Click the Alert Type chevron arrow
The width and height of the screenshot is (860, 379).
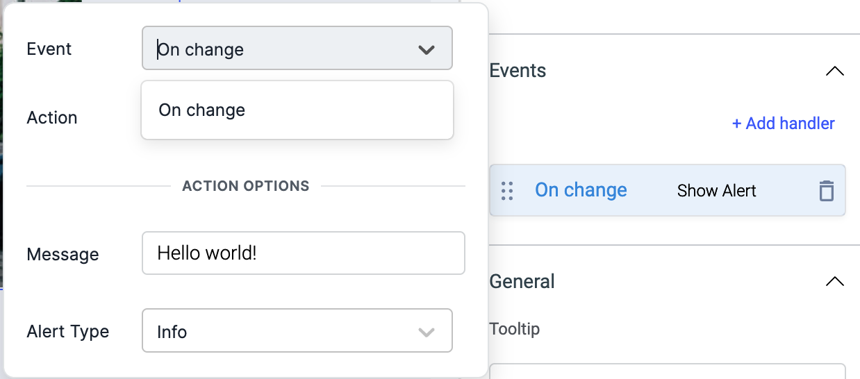(427, 332)
